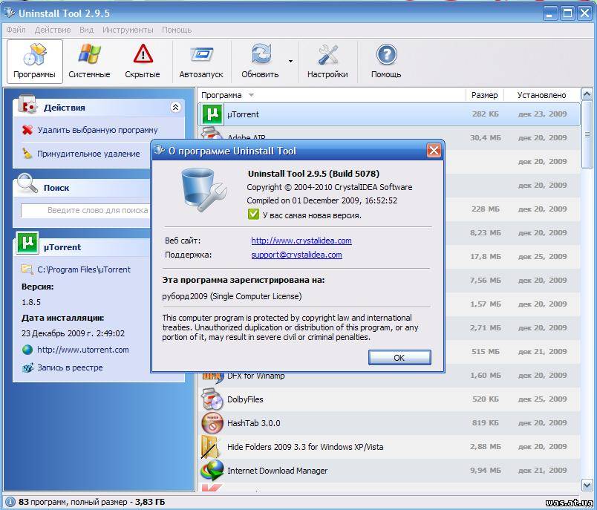Select HashTab 3.0.0 entry
The height and width of the screenshot is (510, 597).
click(x=389, y=423)
